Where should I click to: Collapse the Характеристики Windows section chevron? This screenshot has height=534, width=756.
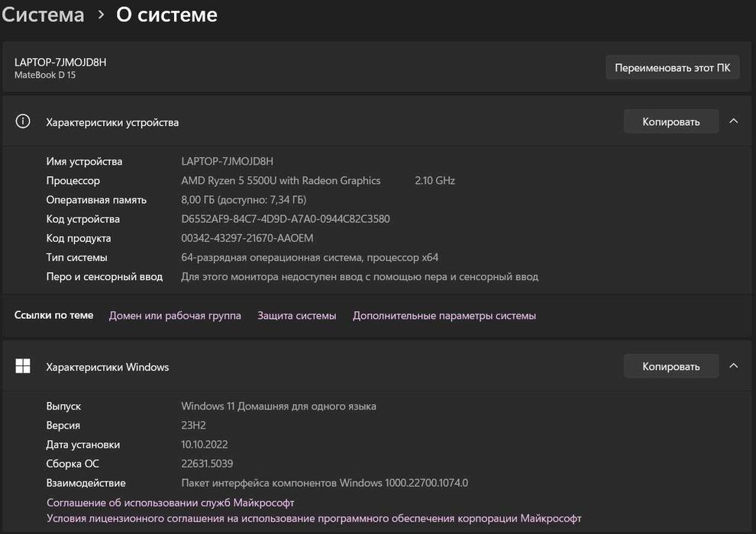733,366
